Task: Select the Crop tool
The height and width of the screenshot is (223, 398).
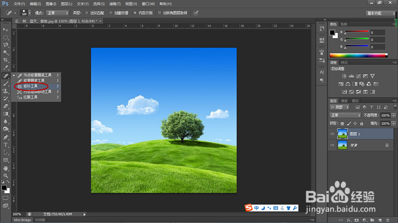Action: pyautogui.click(x=5, y=60)
